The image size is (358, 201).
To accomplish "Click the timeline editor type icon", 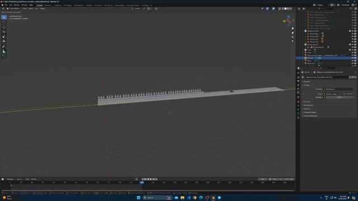I will tap(3, 179).
